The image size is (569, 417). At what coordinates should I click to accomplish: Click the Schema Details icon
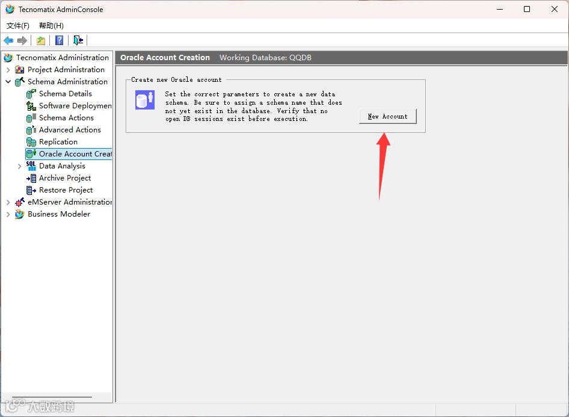(x=31, y=94)
